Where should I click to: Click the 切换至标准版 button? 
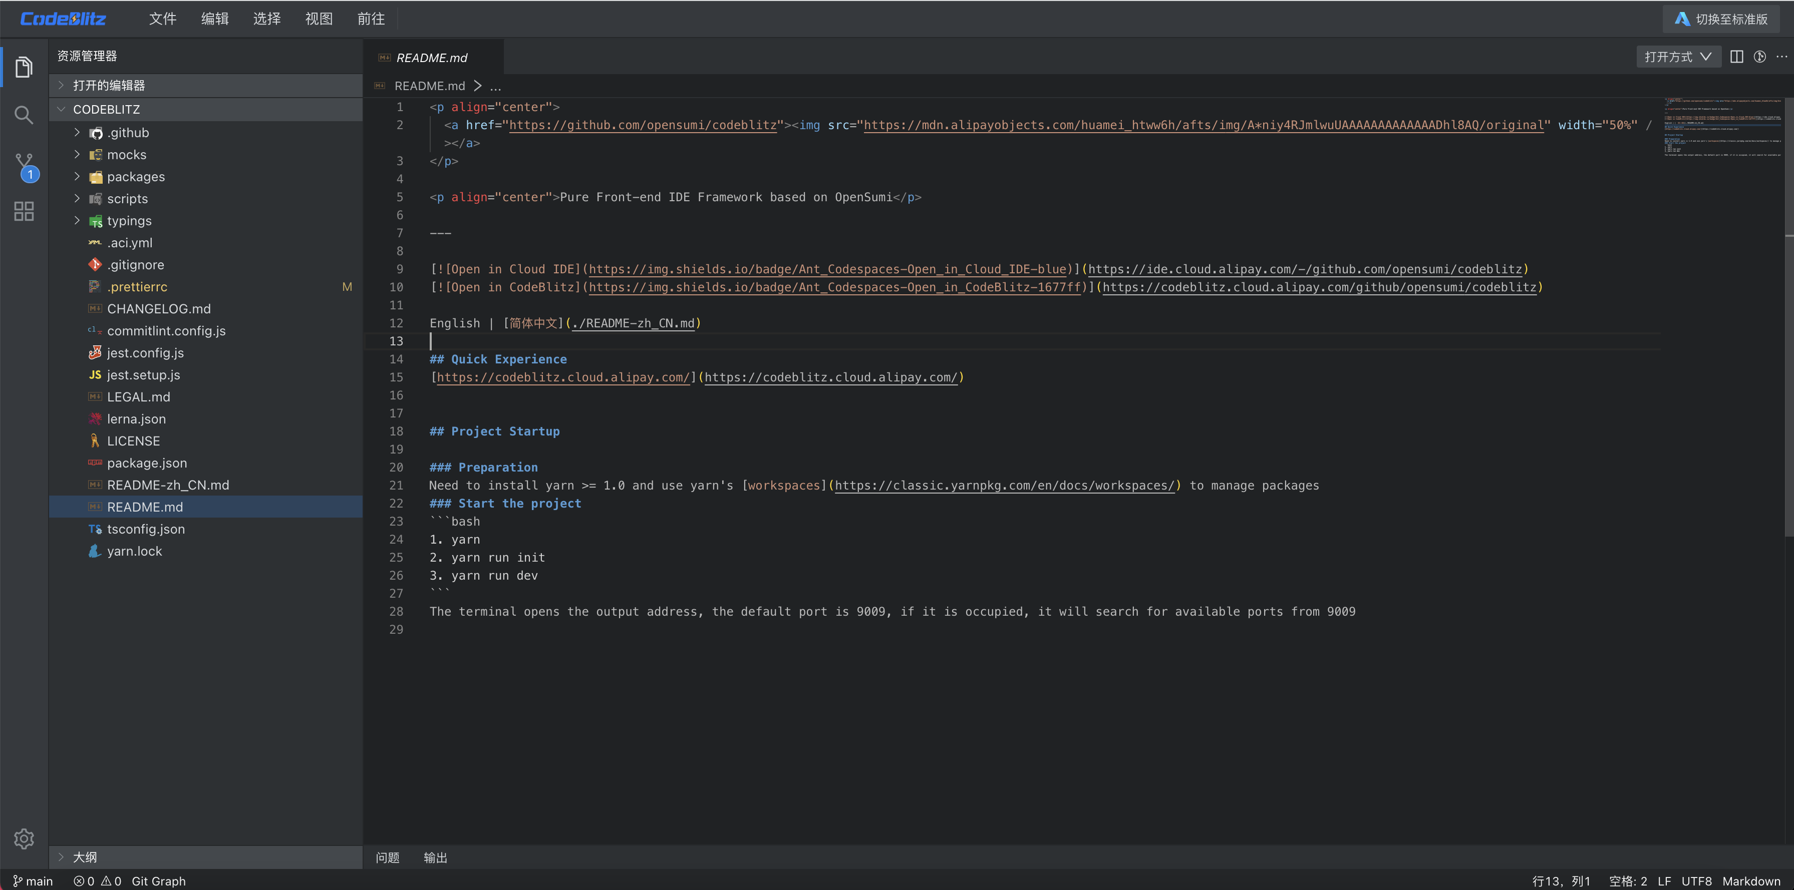click(1720, 19)
